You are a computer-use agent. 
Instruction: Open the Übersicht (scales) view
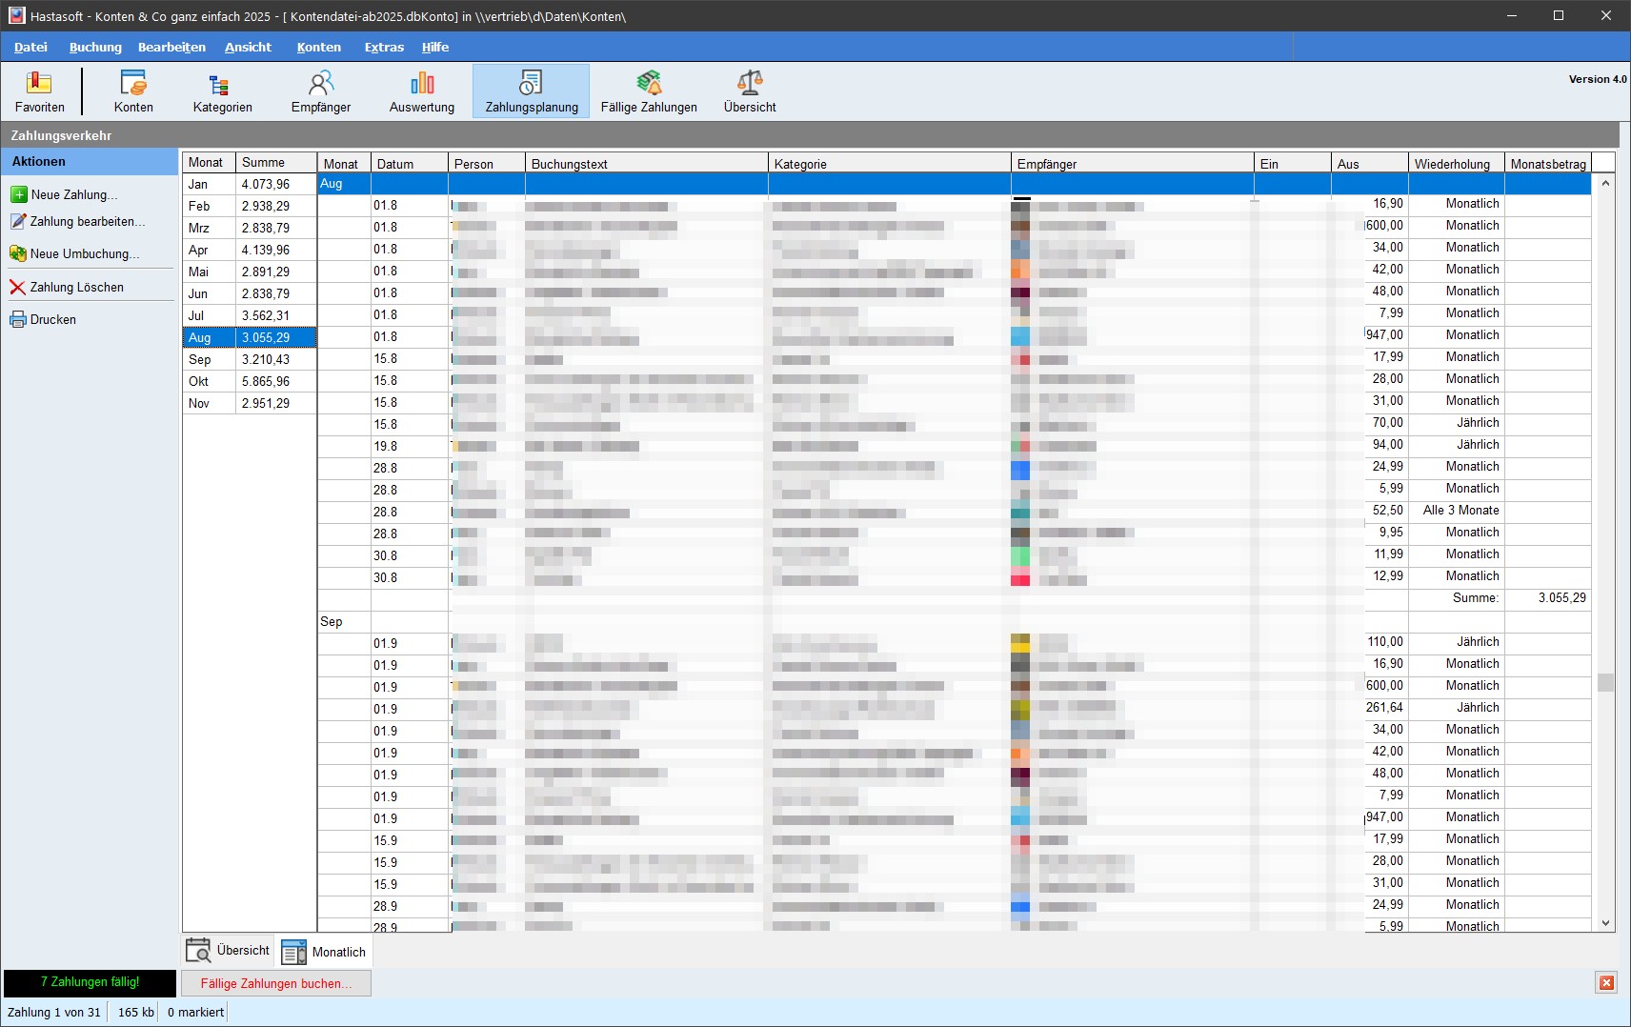(750, 91)
